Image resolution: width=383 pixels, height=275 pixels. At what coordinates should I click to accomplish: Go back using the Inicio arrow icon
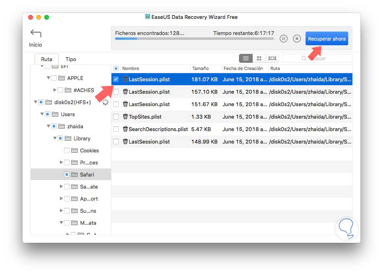tap(36, 33)
